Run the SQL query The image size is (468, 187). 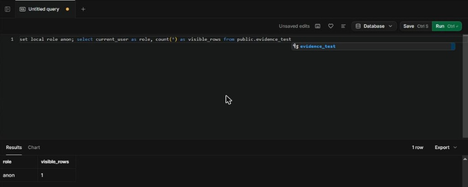[447, 26]
